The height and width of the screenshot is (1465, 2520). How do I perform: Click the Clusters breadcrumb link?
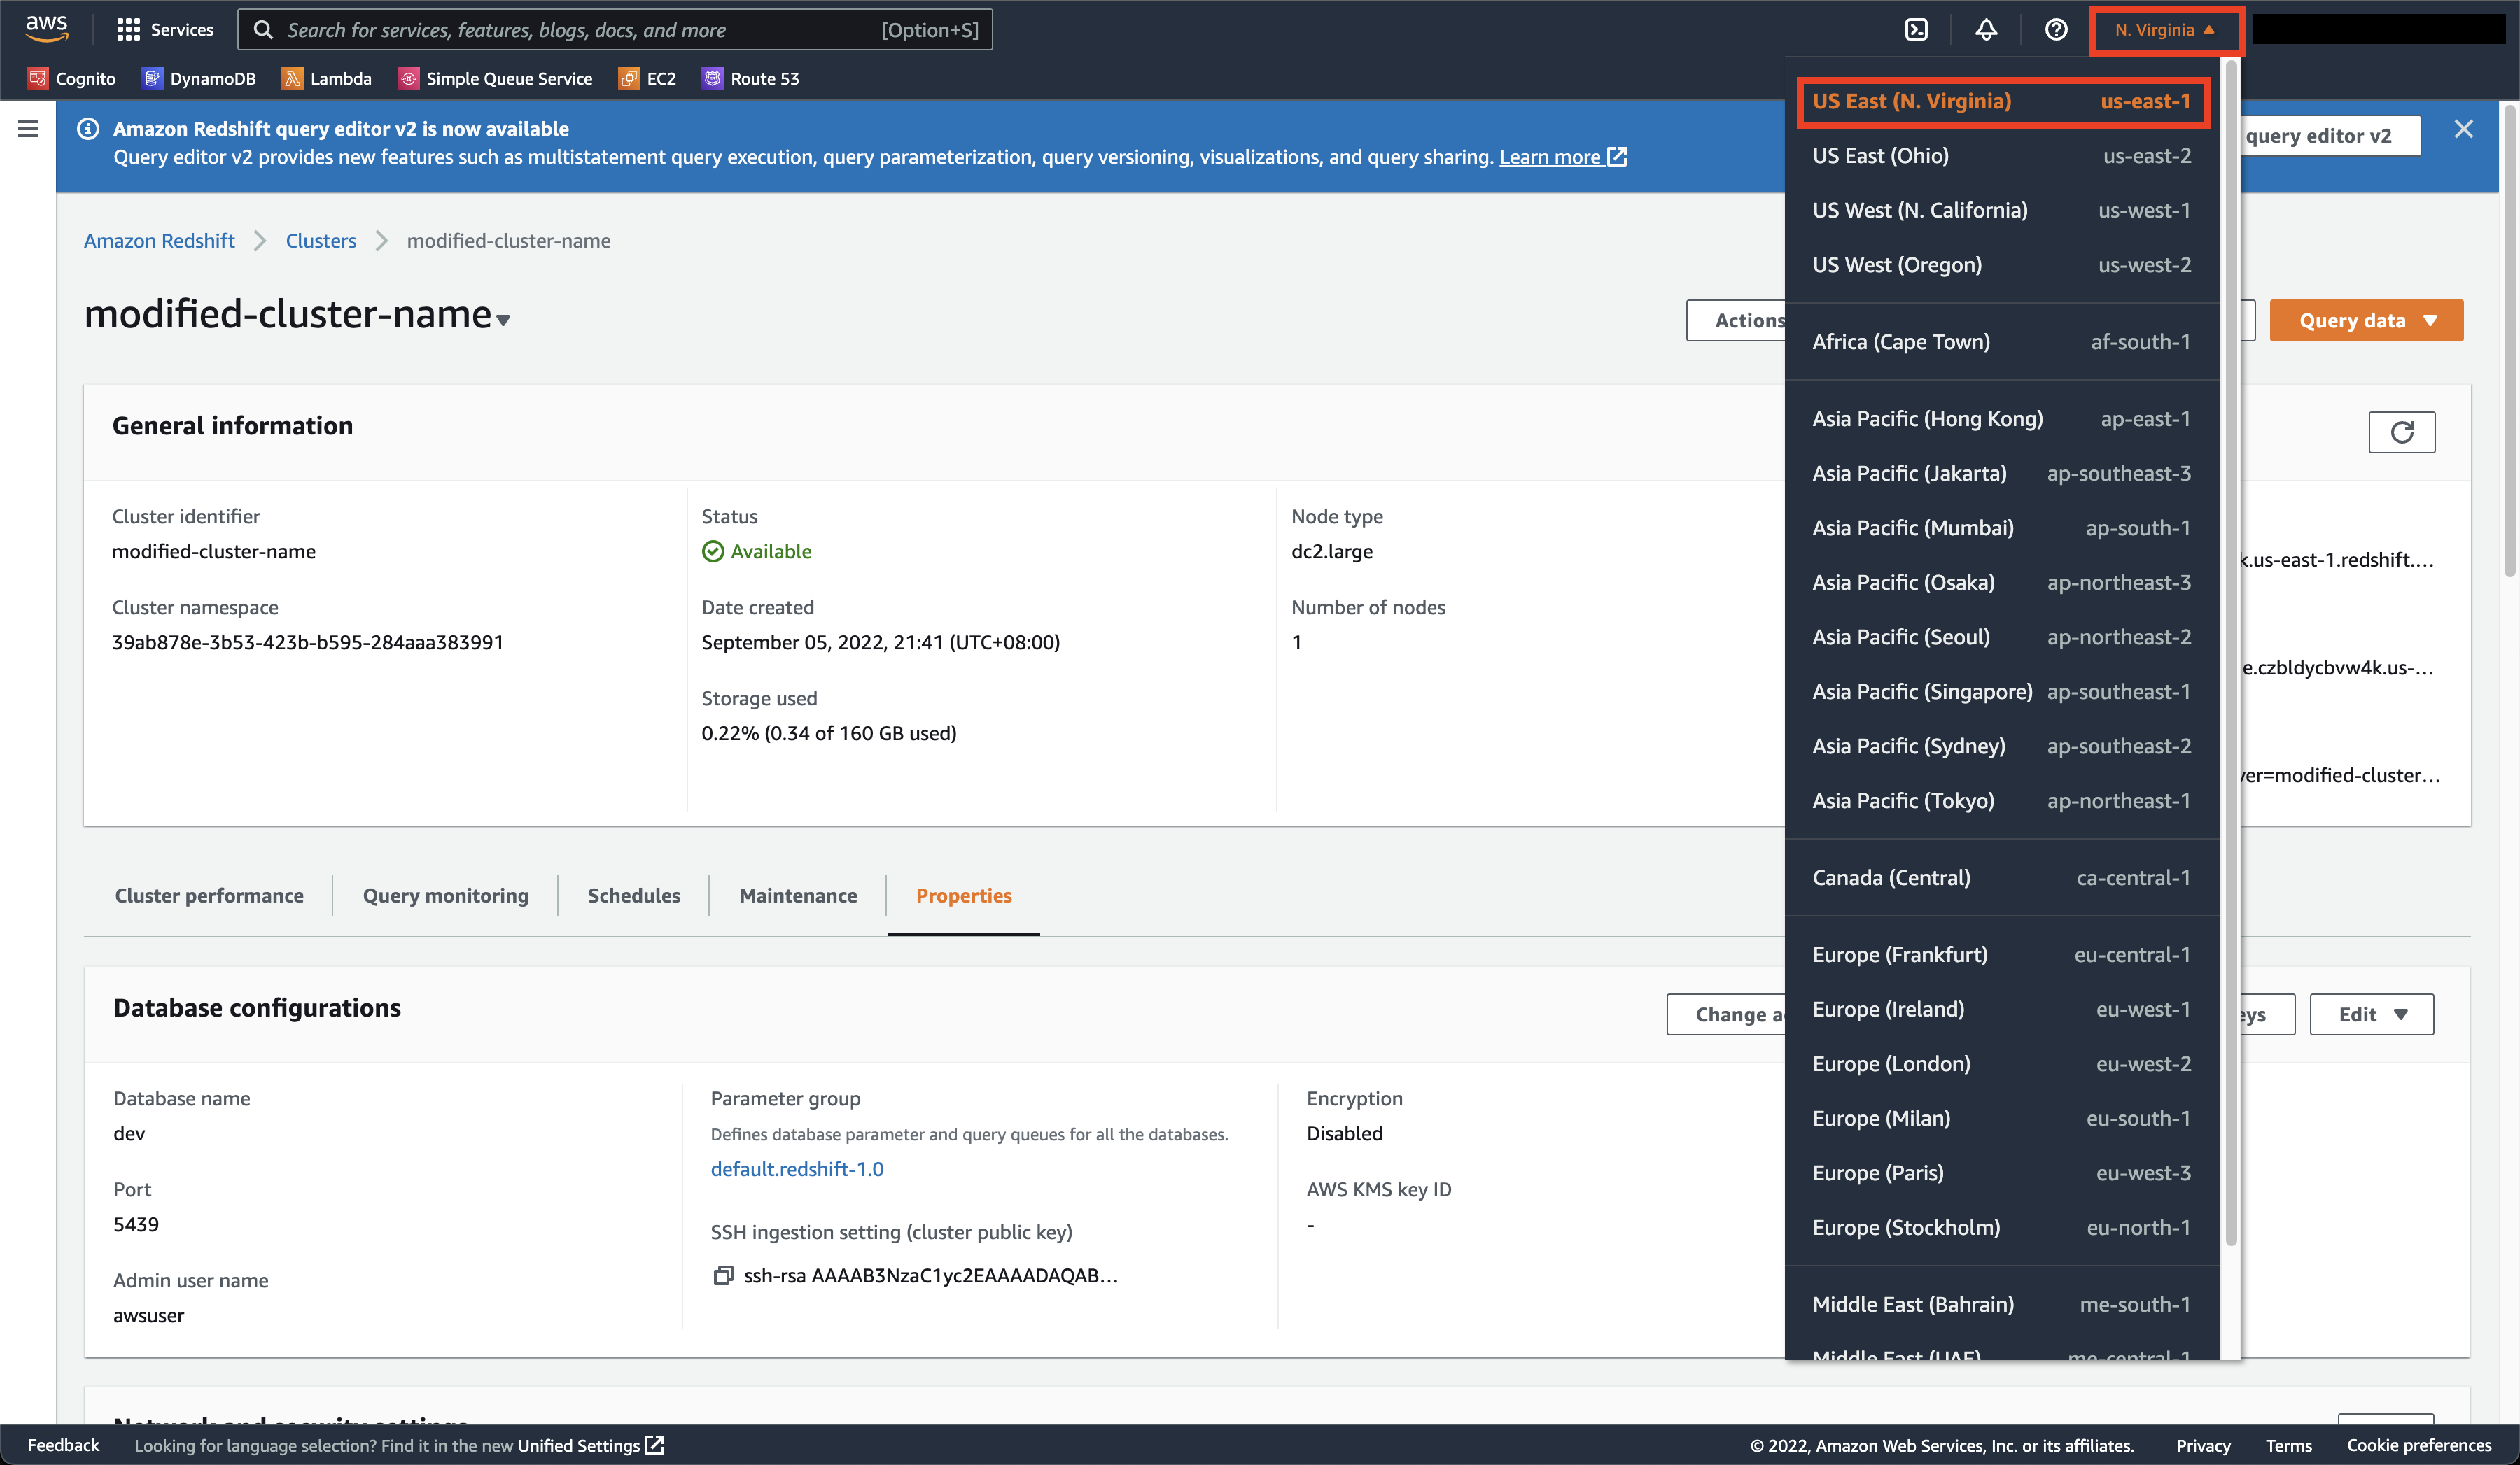(x=320, y=241)
